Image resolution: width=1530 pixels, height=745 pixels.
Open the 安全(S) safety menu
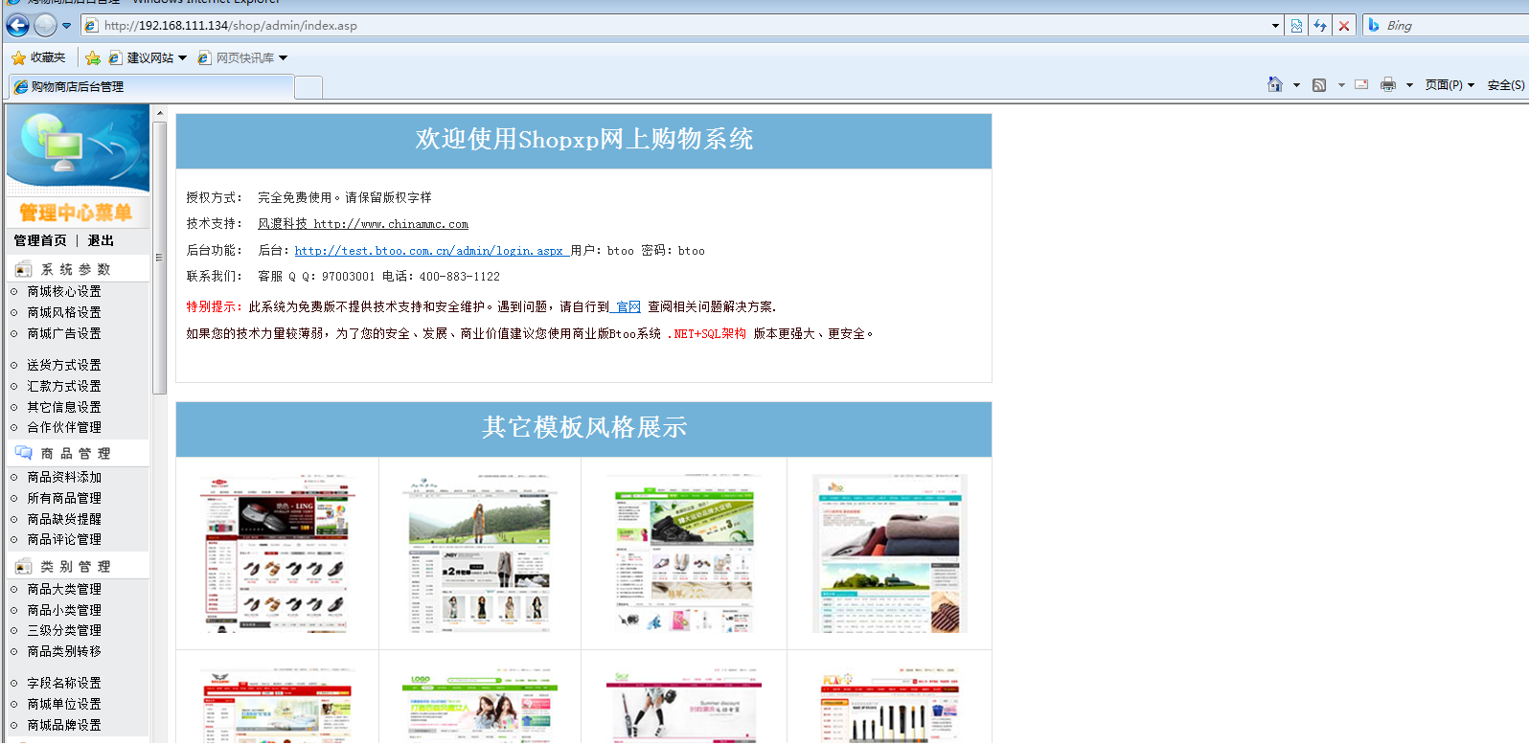(x=1506, y=85)
